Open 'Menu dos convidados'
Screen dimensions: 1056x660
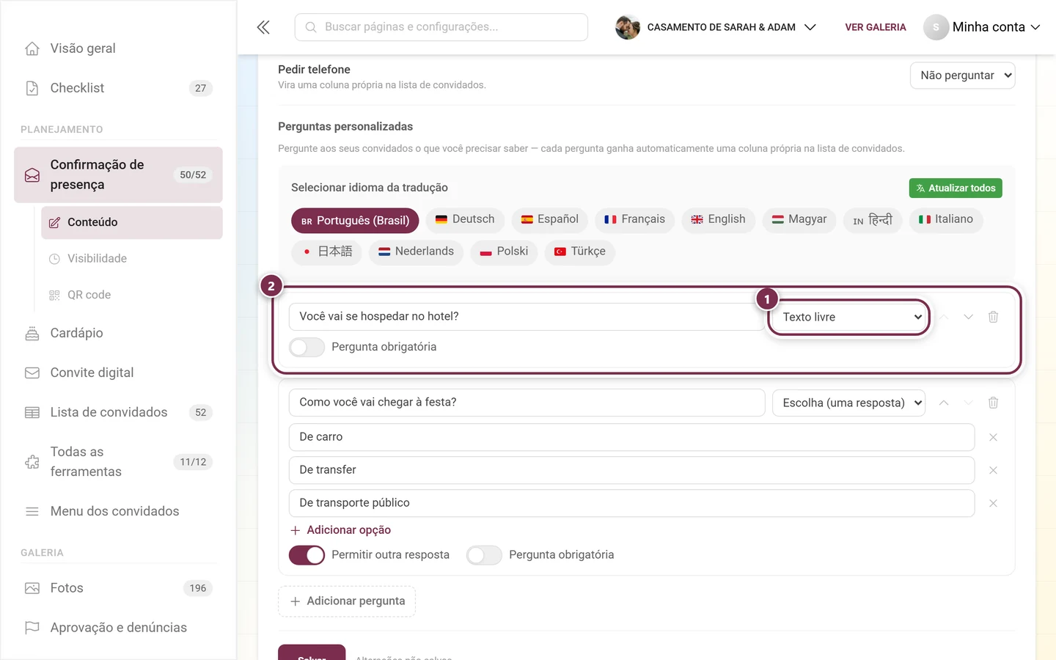point(118,511)
